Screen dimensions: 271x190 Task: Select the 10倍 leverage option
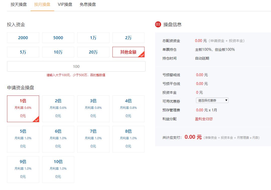(58, 169)
